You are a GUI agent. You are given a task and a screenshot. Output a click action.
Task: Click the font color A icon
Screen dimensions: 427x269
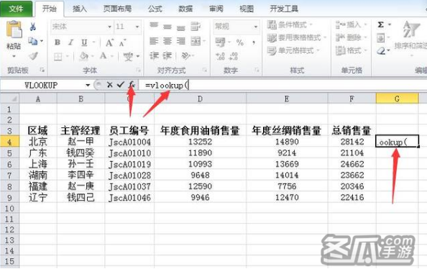pyautogui.click(x=104, y=56)
